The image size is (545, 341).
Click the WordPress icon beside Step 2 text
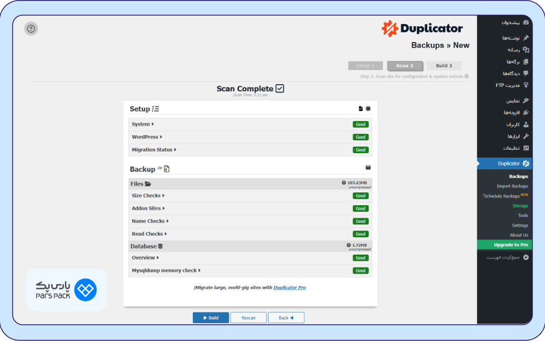coord(467,76)
